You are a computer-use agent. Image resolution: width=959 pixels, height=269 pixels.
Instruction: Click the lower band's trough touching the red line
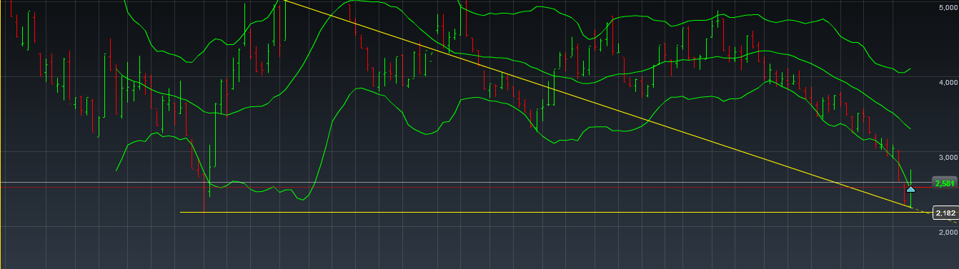point(221,187)
